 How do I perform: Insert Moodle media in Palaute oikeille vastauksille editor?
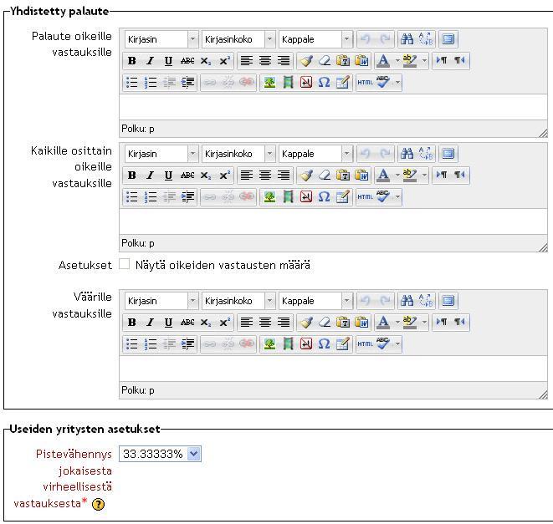[288, 83]
